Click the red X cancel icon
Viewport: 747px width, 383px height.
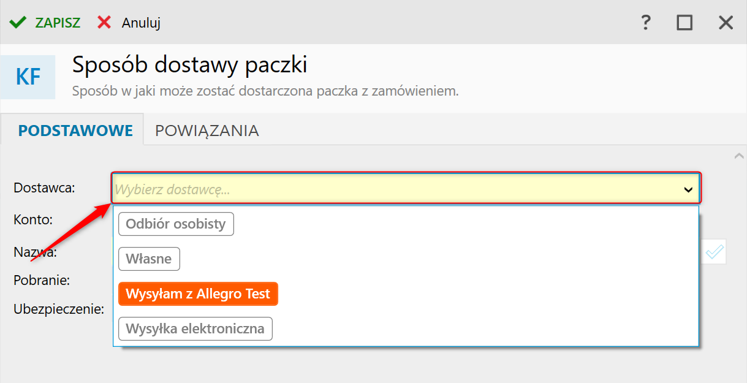pyautogui.click(x=105, y=23)
